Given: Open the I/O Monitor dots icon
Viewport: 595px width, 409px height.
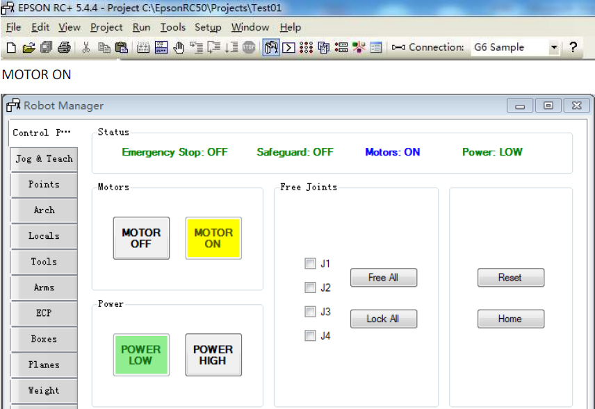Looking at the screenshot, I should tap(307, 47).
